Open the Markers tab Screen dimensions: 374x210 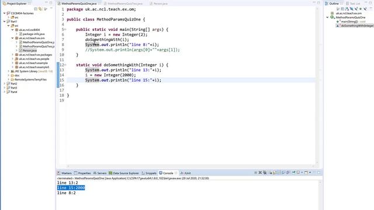pyautogui.click(x=64, y=173)
